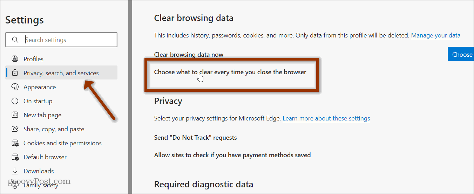The image size is (474, 194).
Task: Click the Downloads arrow icon
Action: [x=15, y=171]
